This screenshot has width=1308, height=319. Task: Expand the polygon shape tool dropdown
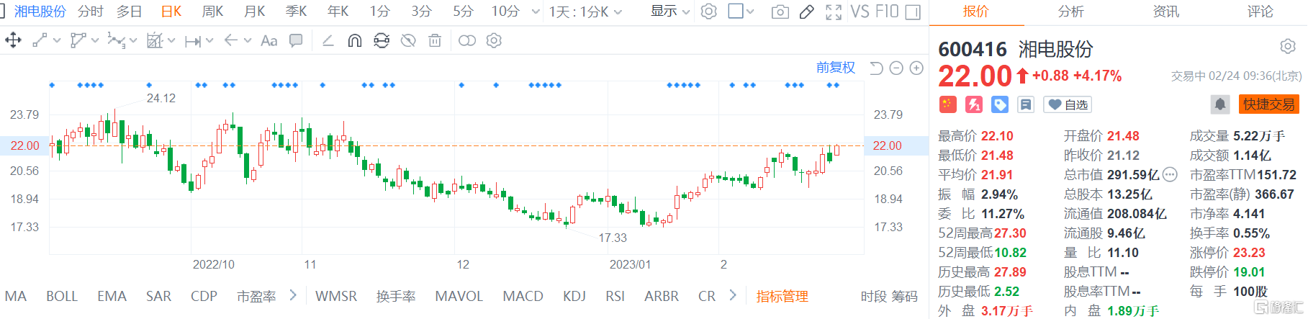point(95,41)
